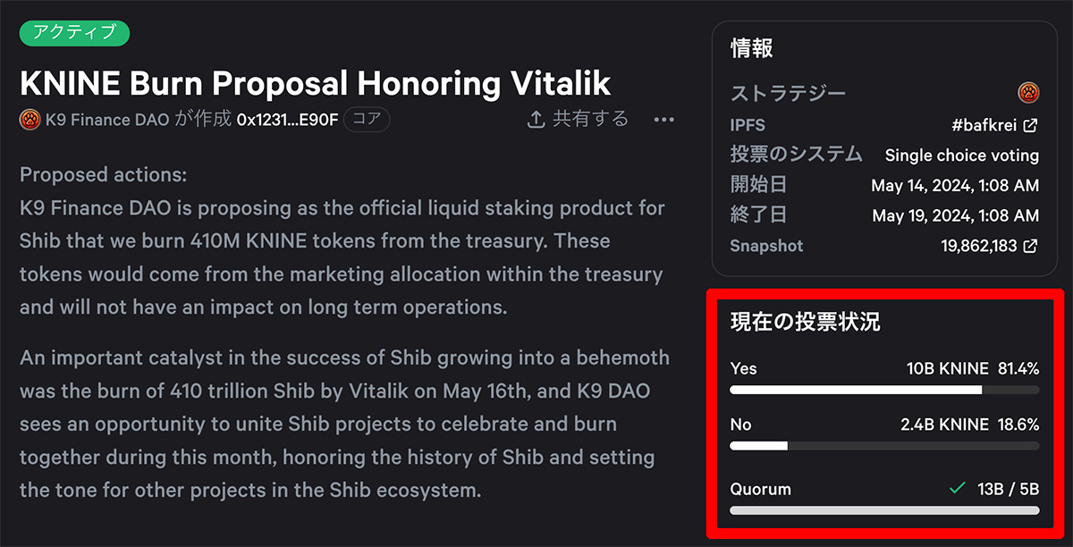Open the IPFS external link icon

(1031, 125)
